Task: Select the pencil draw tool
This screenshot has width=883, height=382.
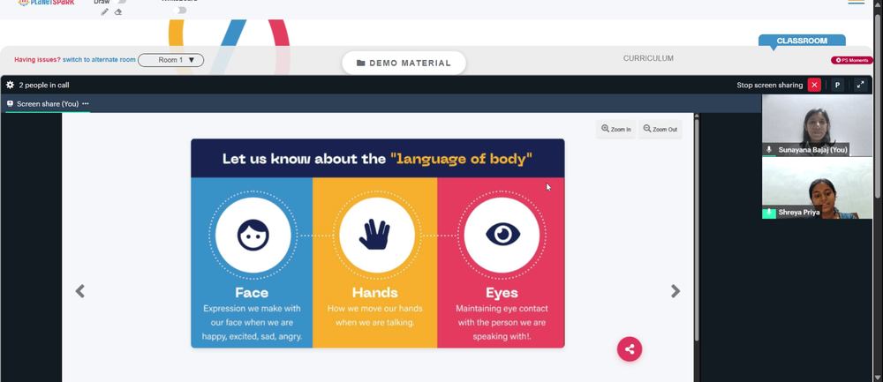Action: click(104, 11)
